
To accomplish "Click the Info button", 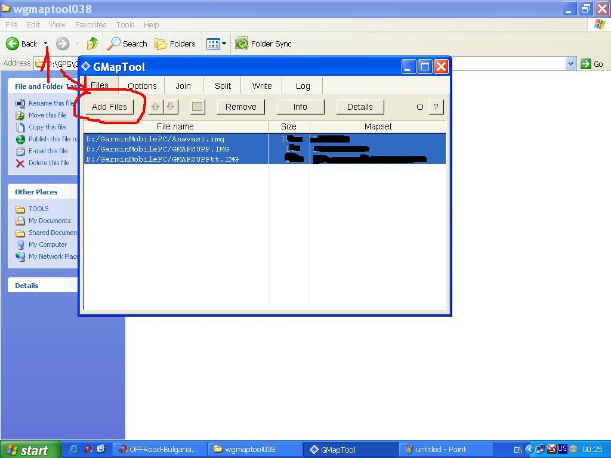I will (300, 107).
